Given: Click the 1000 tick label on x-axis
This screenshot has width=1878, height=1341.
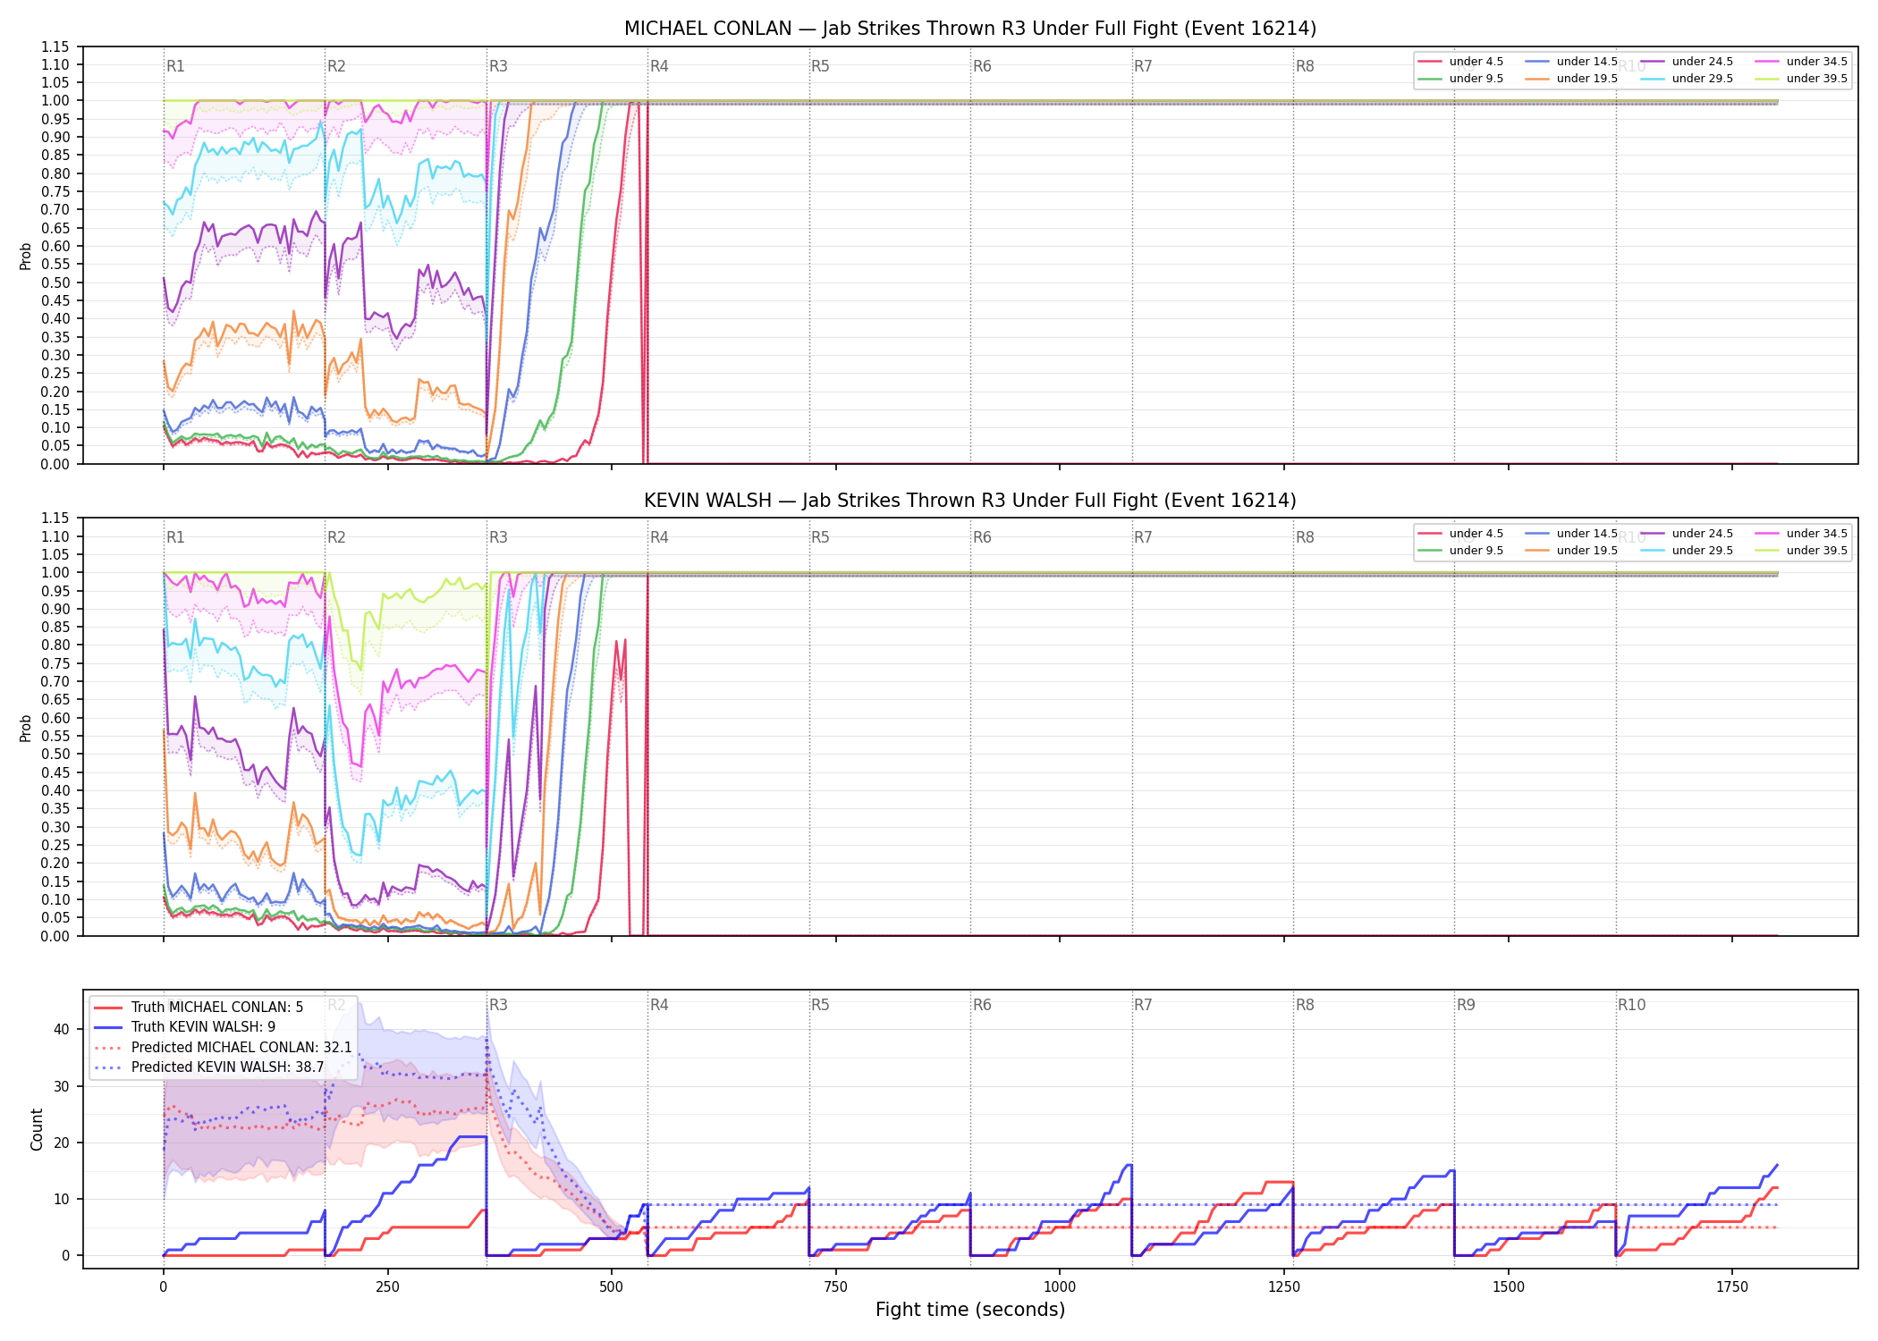Looking at the screenshot, I should (x=1060, y=1287).
